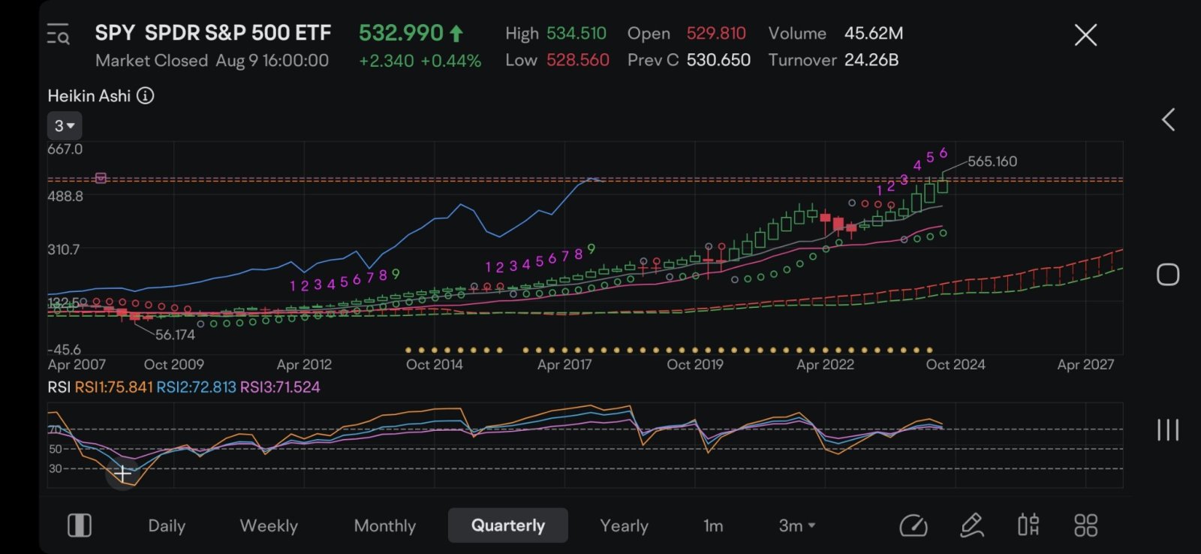Toggle the split panel layout icon
1201x554 pixels.
point(80,525)
